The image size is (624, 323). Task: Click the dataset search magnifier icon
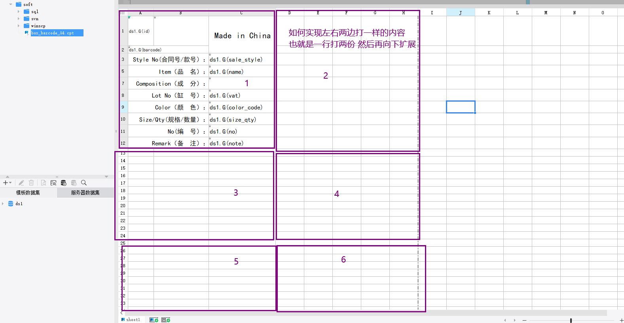point(84,183)
